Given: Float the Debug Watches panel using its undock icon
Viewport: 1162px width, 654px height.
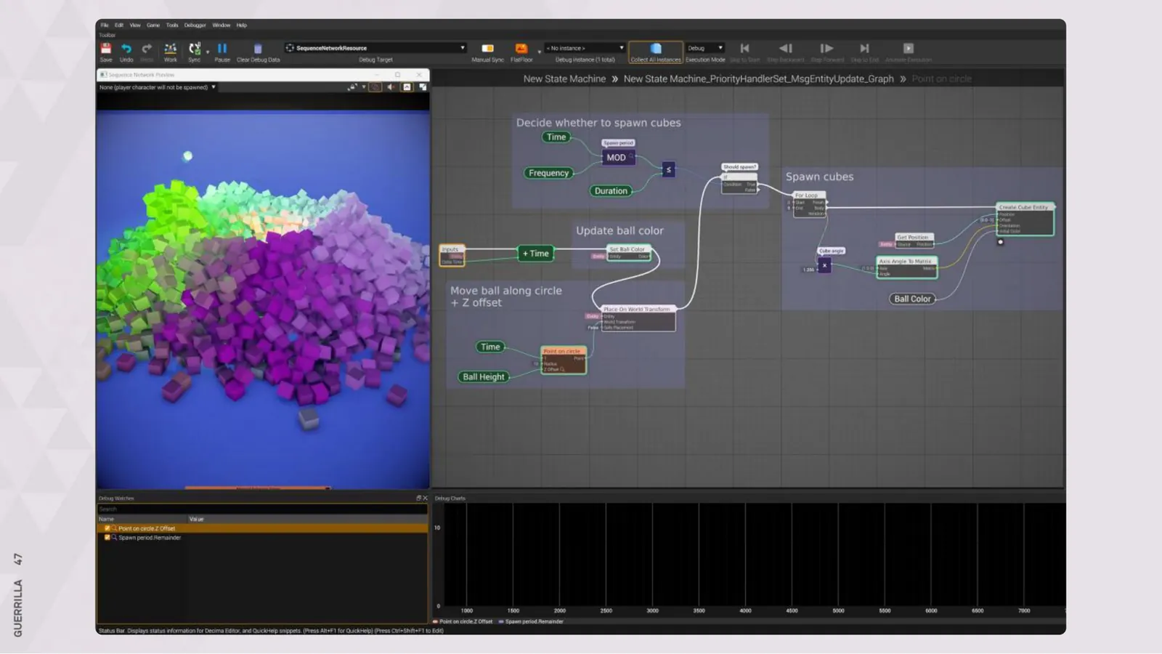Looking at the screenshot, I should (418, 498).
